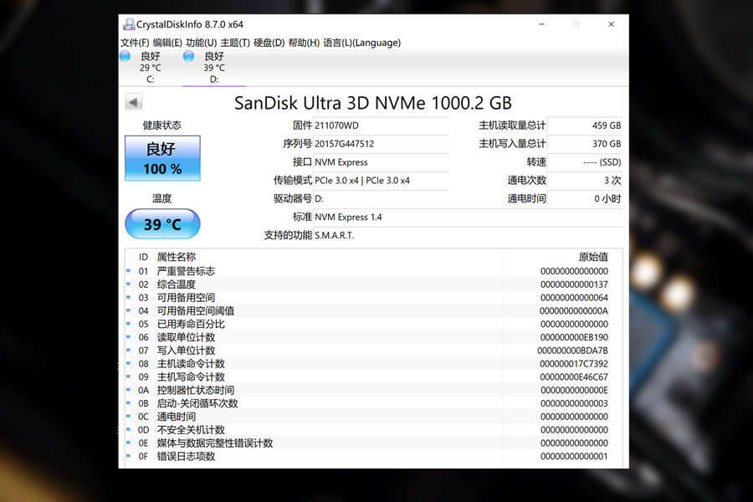Click the firmware field 211070WD
Image resolution: width=753 pixels, height=502 pixels.
click(381, 125)
